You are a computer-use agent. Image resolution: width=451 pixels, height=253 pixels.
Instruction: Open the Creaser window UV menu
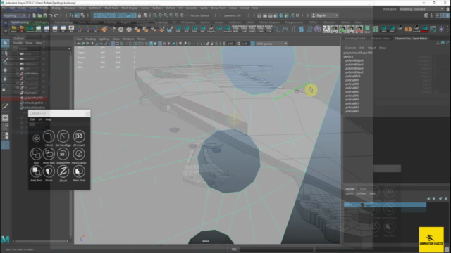coord(40,119)
